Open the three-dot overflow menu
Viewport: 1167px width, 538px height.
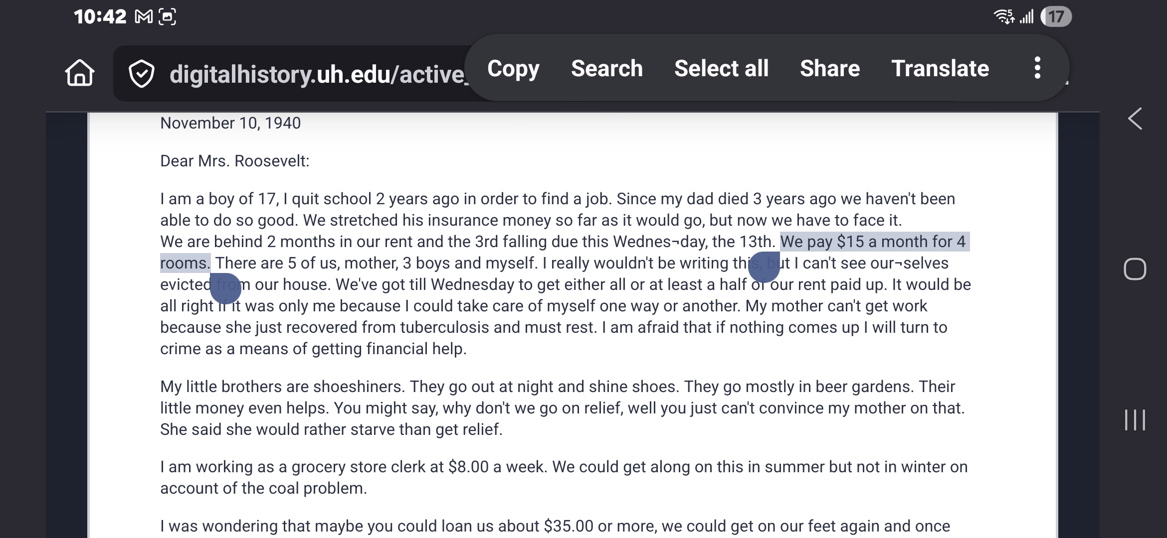tap(1037, 68)
